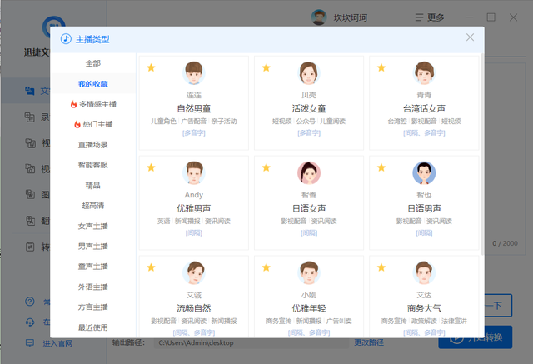This screenshot has width=533, height=364.
Task: Toggle the 智香 日语女声 favorite star
Action: 266,167
